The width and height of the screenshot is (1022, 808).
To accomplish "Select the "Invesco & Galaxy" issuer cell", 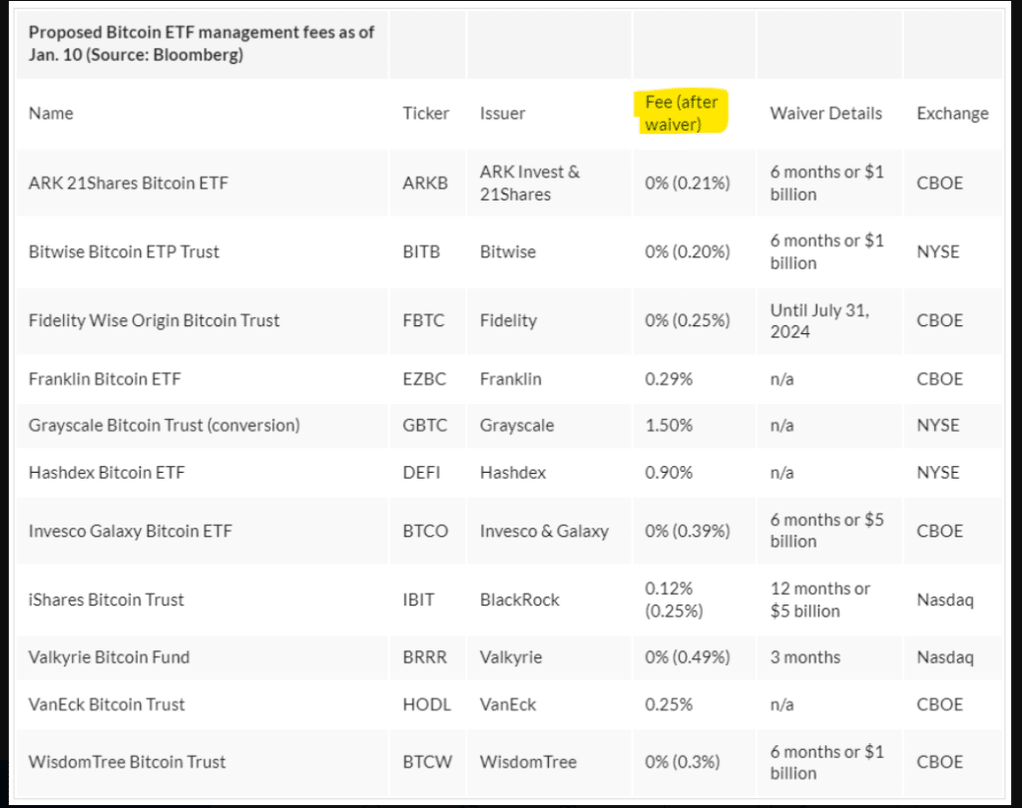I will pos(544,531).
